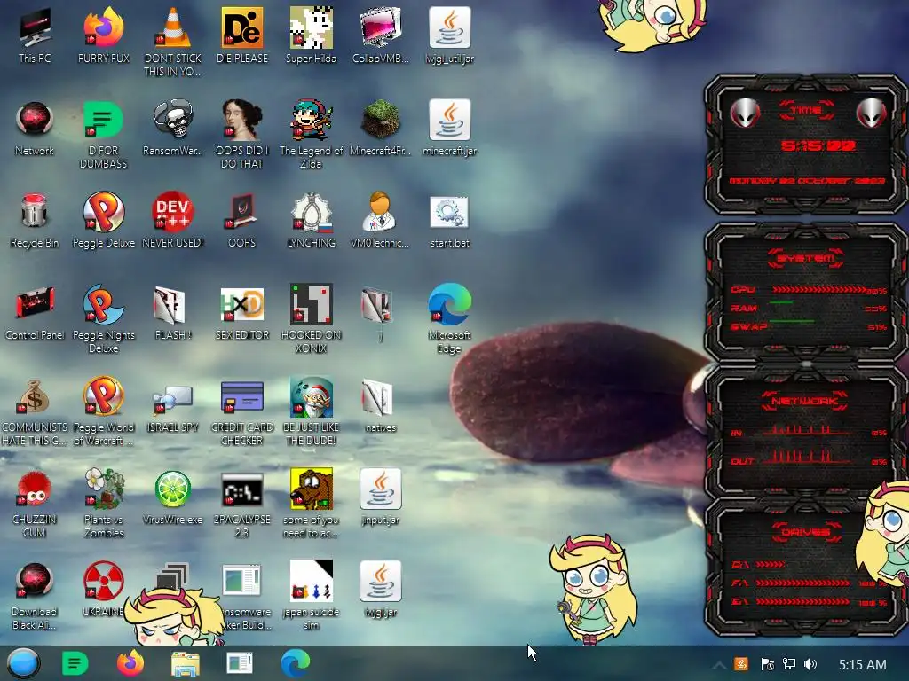Select the RansomWar skull icon
909x681 pixels.
[x=173, y=129]
